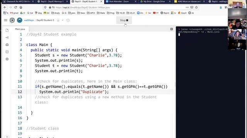Click the "Duplicate" string on line 12
This screenshot has height=138, width=247.
point(93,92)
